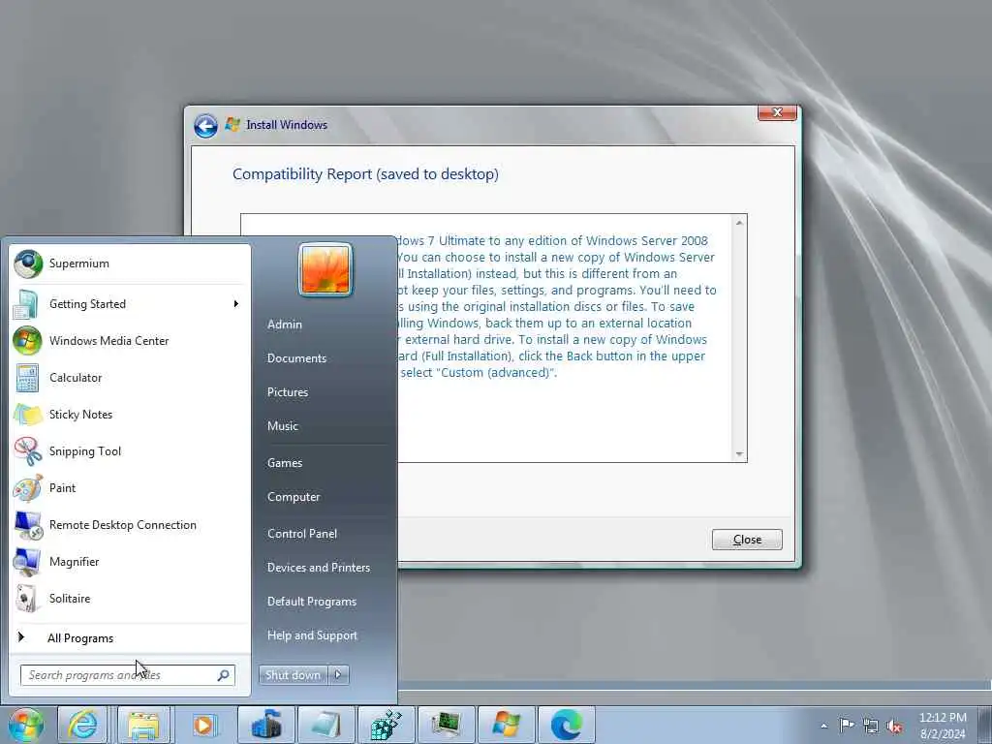Screen dimensions: 992x744
Task: Launch Remote Desktop Connection
Action: (x=130, y=525)
